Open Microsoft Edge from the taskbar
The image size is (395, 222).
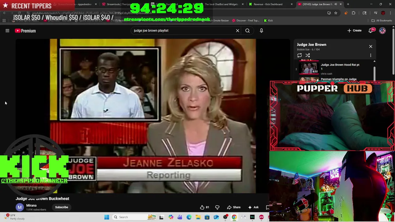[189, 217]
